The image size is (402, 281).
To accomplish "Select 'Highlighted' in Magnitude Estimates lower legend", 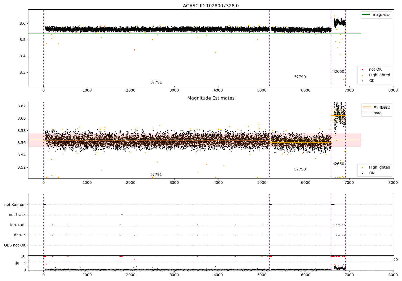I will click(x=379, y=168).
